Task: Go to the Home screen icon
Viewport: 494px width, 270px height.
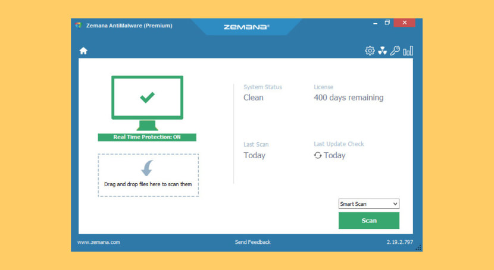Action: point(83,51)
